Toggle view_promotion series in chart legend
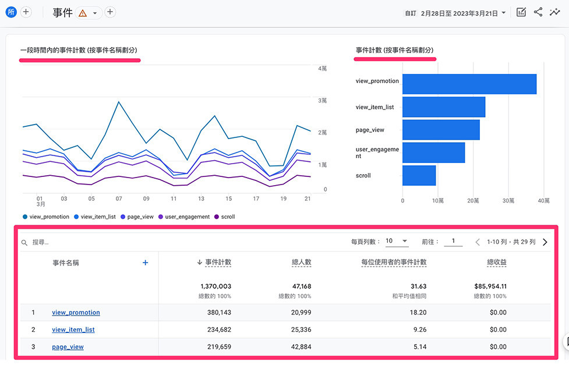This screenshot has height=372, width=569. [46, 217]
